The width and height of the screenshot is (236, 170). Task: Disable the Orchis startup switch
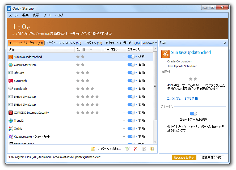coord(131,129)
